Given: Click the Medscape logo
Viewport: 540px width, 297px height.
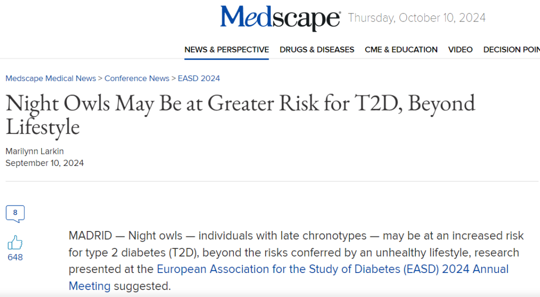Looking at the screenshot, I should (x=280, y=18).
